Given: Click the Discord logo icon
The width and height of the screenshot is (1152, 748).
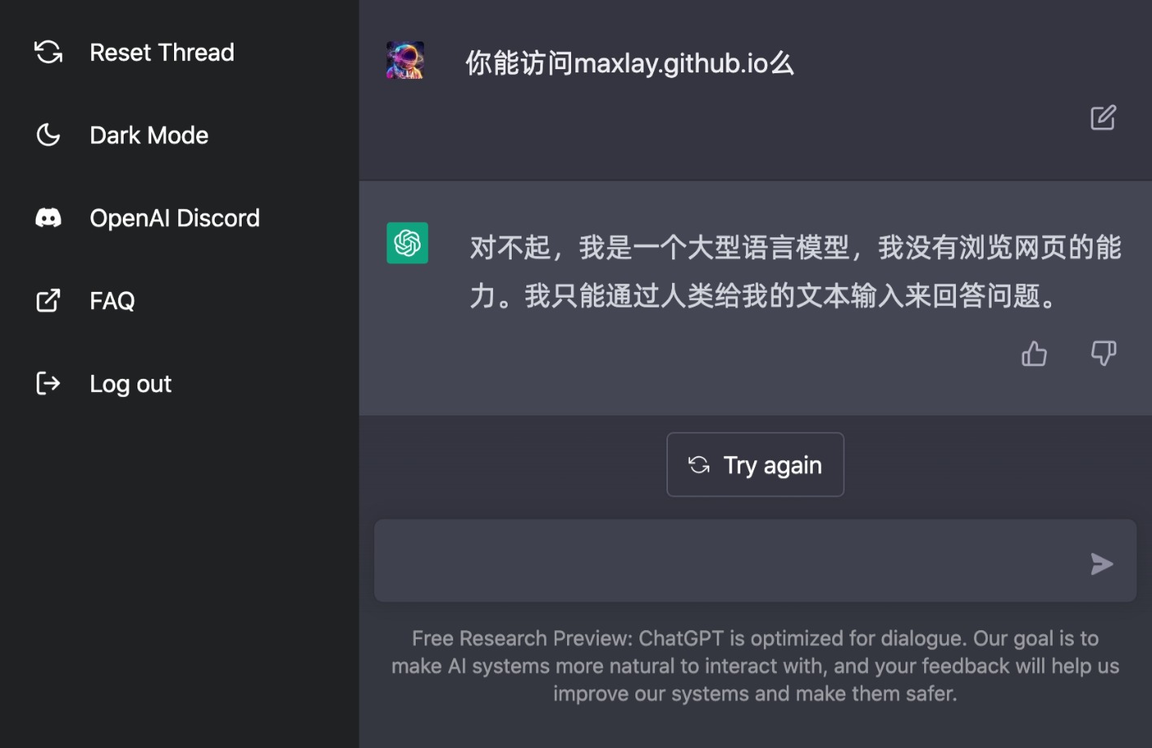Looking at the screenshot, I should point(49,218).
